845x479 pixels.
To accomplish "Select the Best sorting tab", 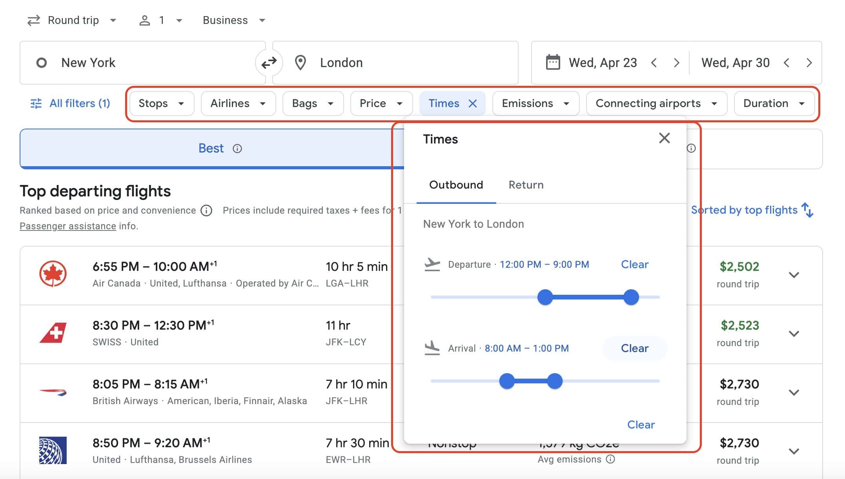I will (211, 149).
